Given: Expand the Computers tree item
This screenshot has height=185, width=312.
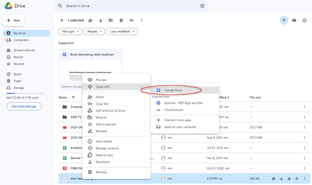Looking at the screenshot, I should click(x=5, y=40).
